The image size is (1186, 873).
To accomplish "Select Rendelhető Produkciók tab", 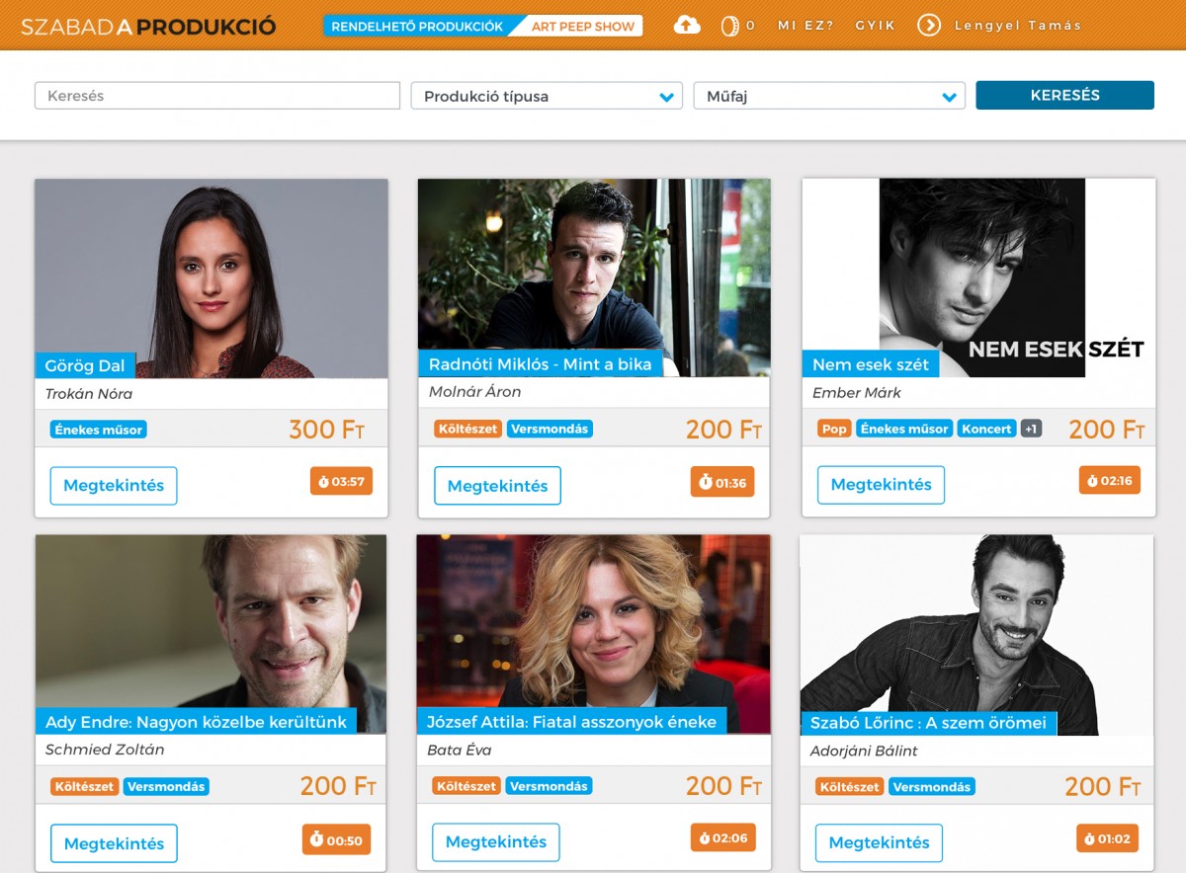I will coord(417,27).
